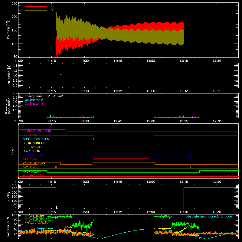The height and width of the screenshot is (242, 242).
Task: Click the red X legend line
Action: [36, 6]
